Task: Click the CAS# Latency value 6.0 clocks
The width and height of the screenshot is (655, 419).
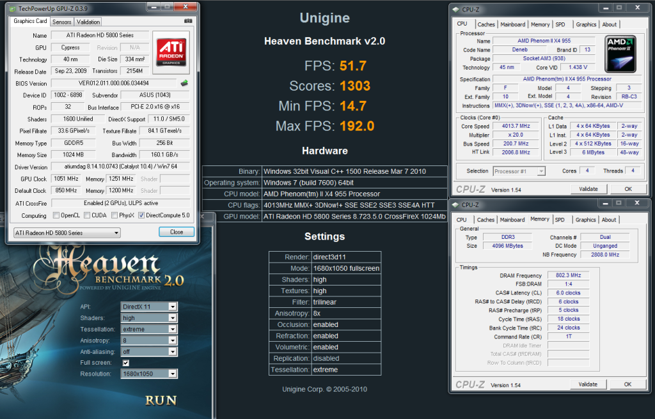Action: (x=569, y=293)
